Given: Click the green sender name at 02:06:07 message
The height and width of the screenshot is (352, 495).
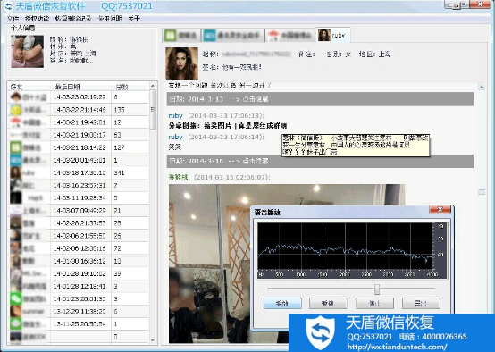Looking at the screenshot, I should coord(178,177).
